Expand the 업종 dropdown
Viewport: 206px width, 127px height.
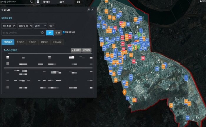click(x=52, y=26)
